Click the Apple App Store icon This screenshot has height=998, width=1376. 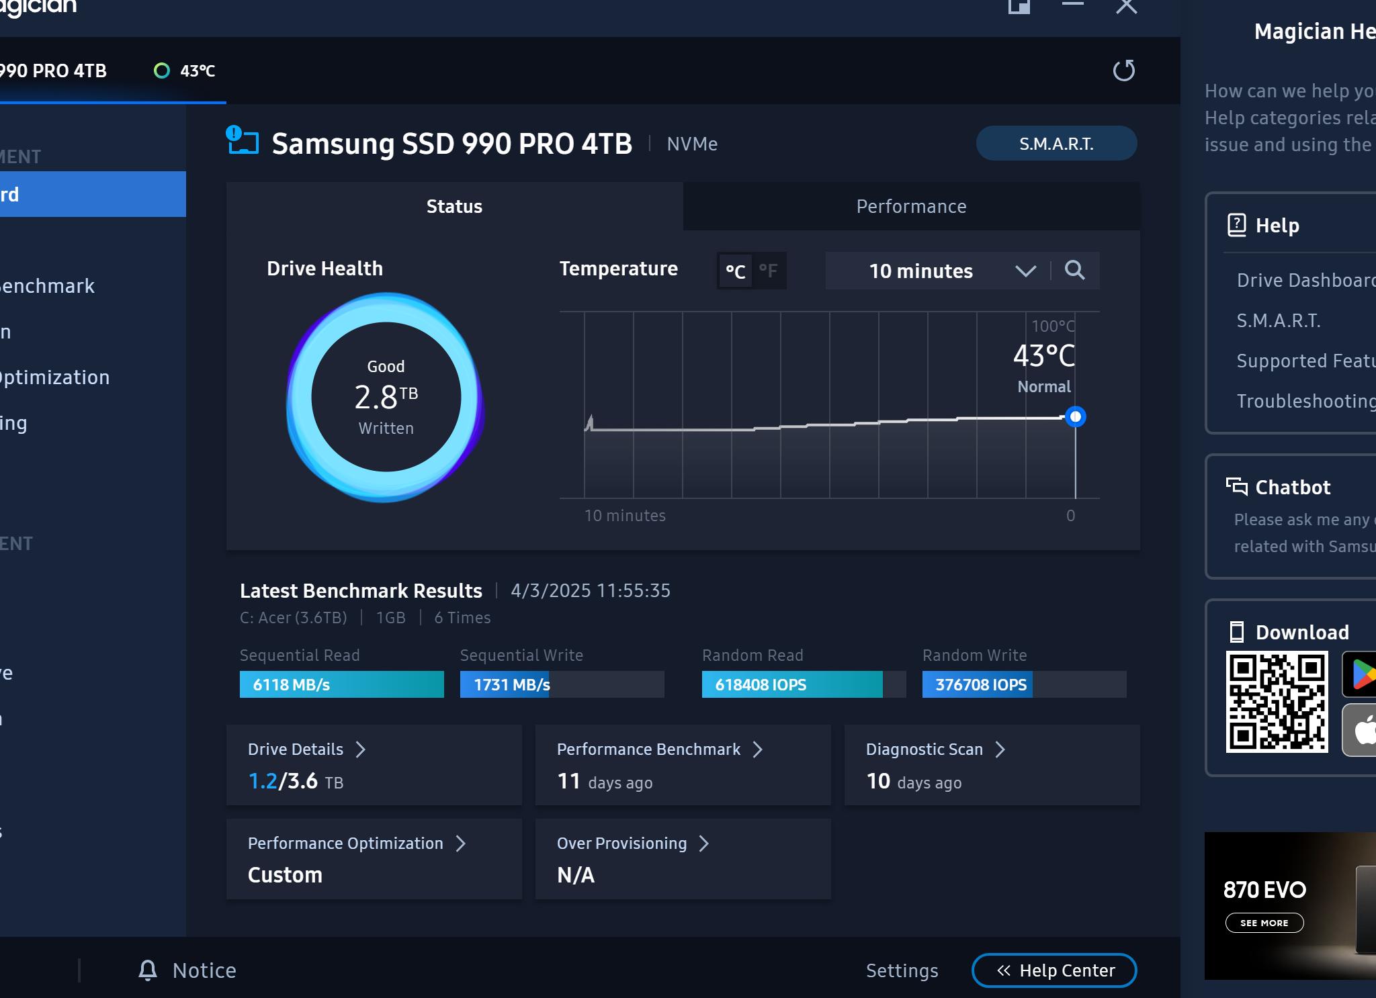point(1359,730)
